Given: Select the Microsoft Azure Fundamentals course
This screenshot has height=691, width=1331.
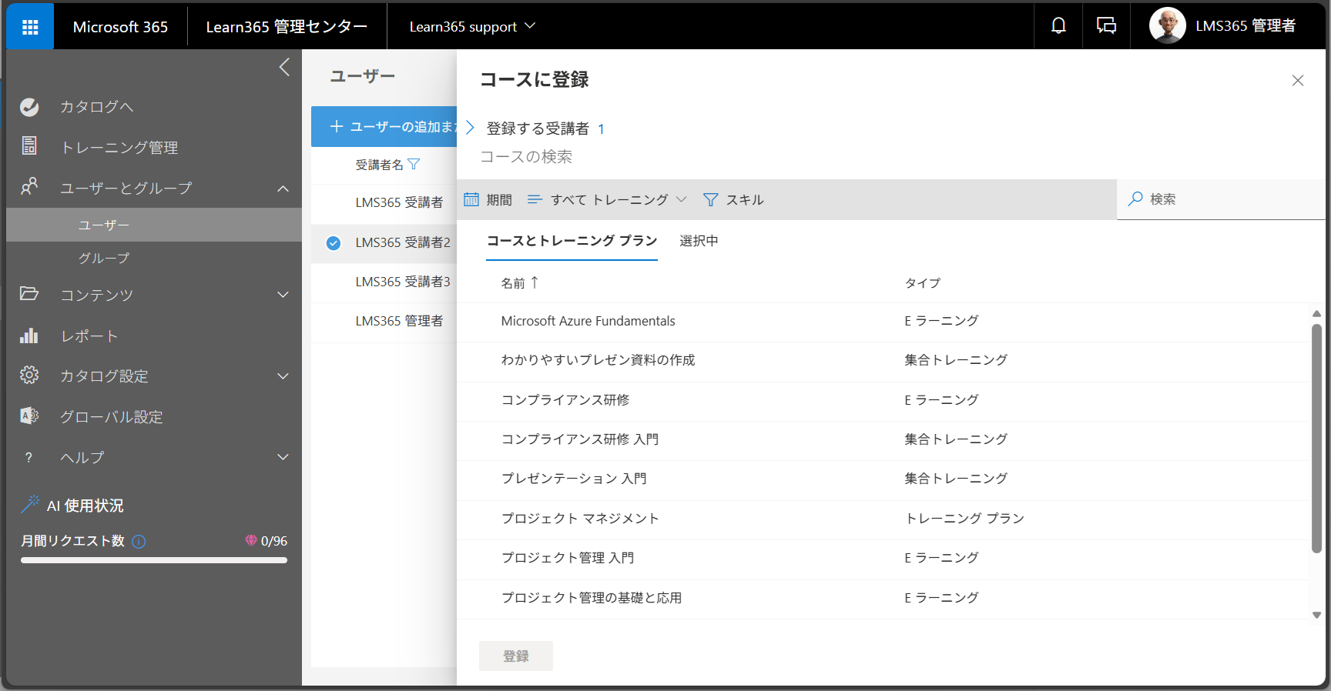Looking at the screenshot, I should pos(883,322).
